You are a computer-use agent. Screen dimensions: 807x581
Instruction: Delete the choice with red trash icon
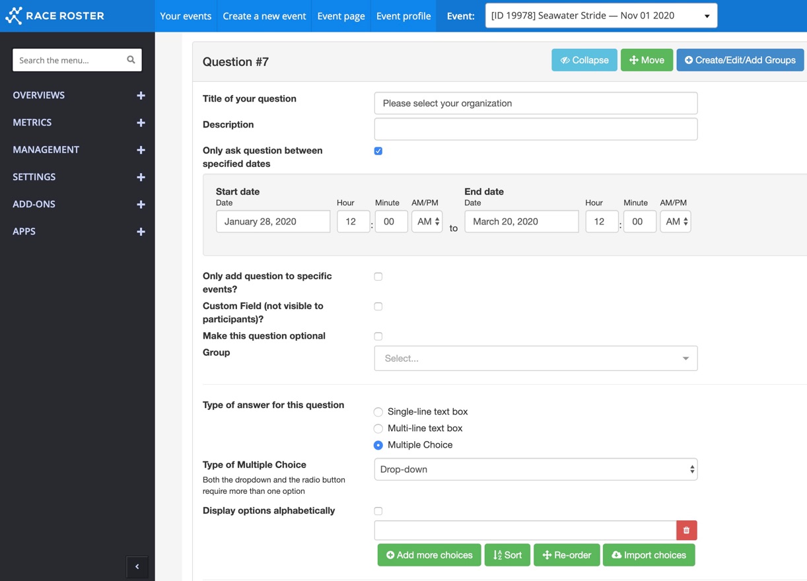coord(686,530)
